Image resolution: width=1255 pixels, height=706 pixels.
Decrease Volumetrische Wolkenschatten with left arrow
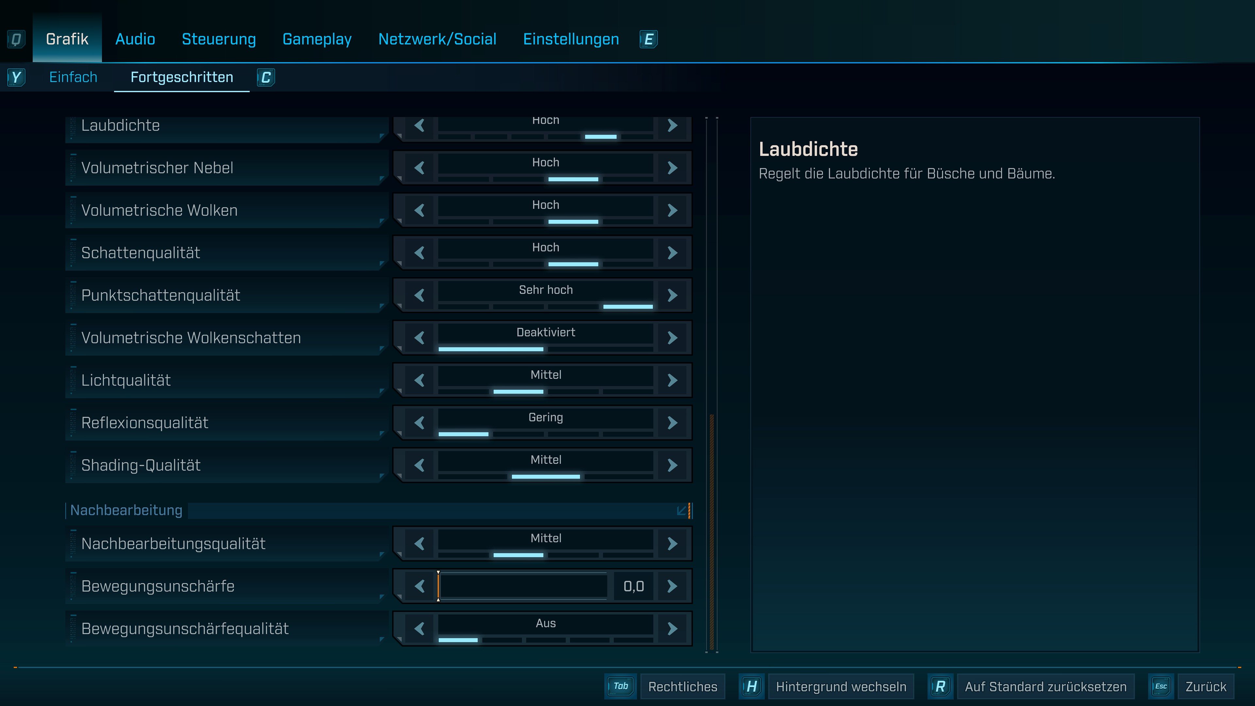pyautogui.click(x=419, y=338)
